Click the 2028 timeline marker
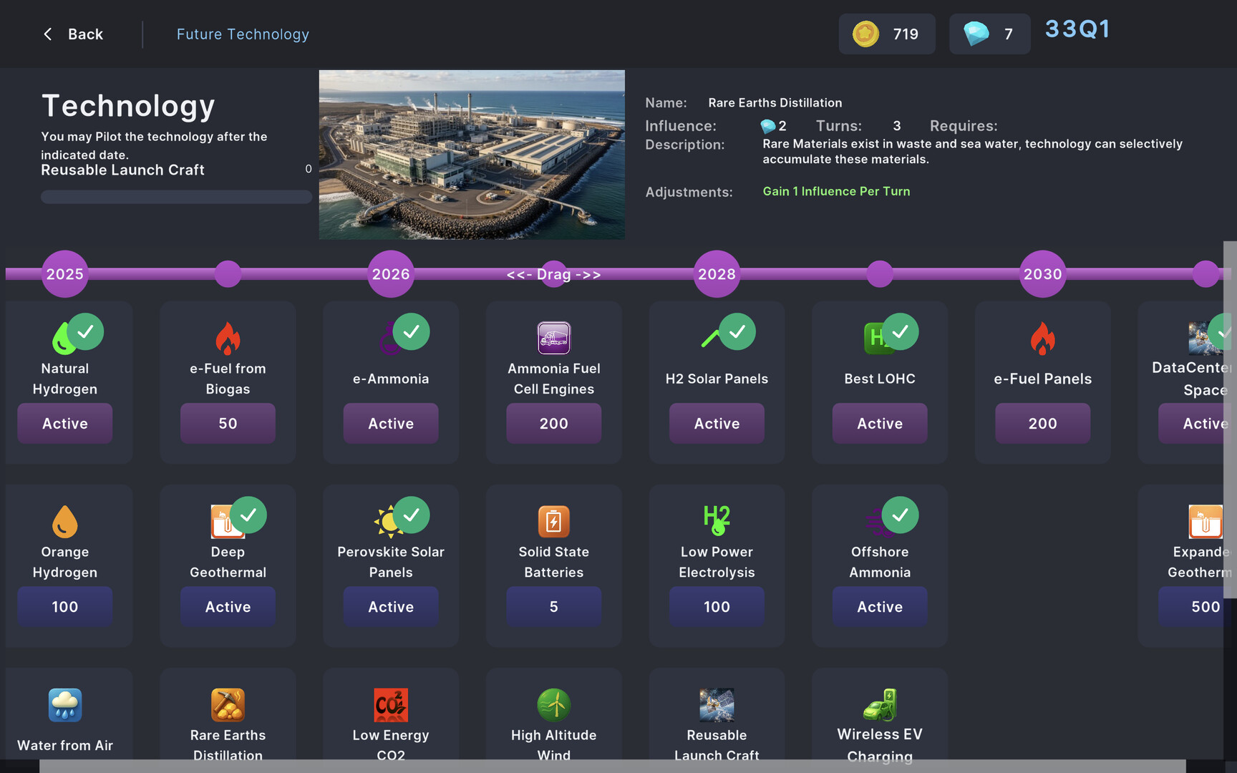The width and height of the screenshot is (1237, 773). click(717, 274)
